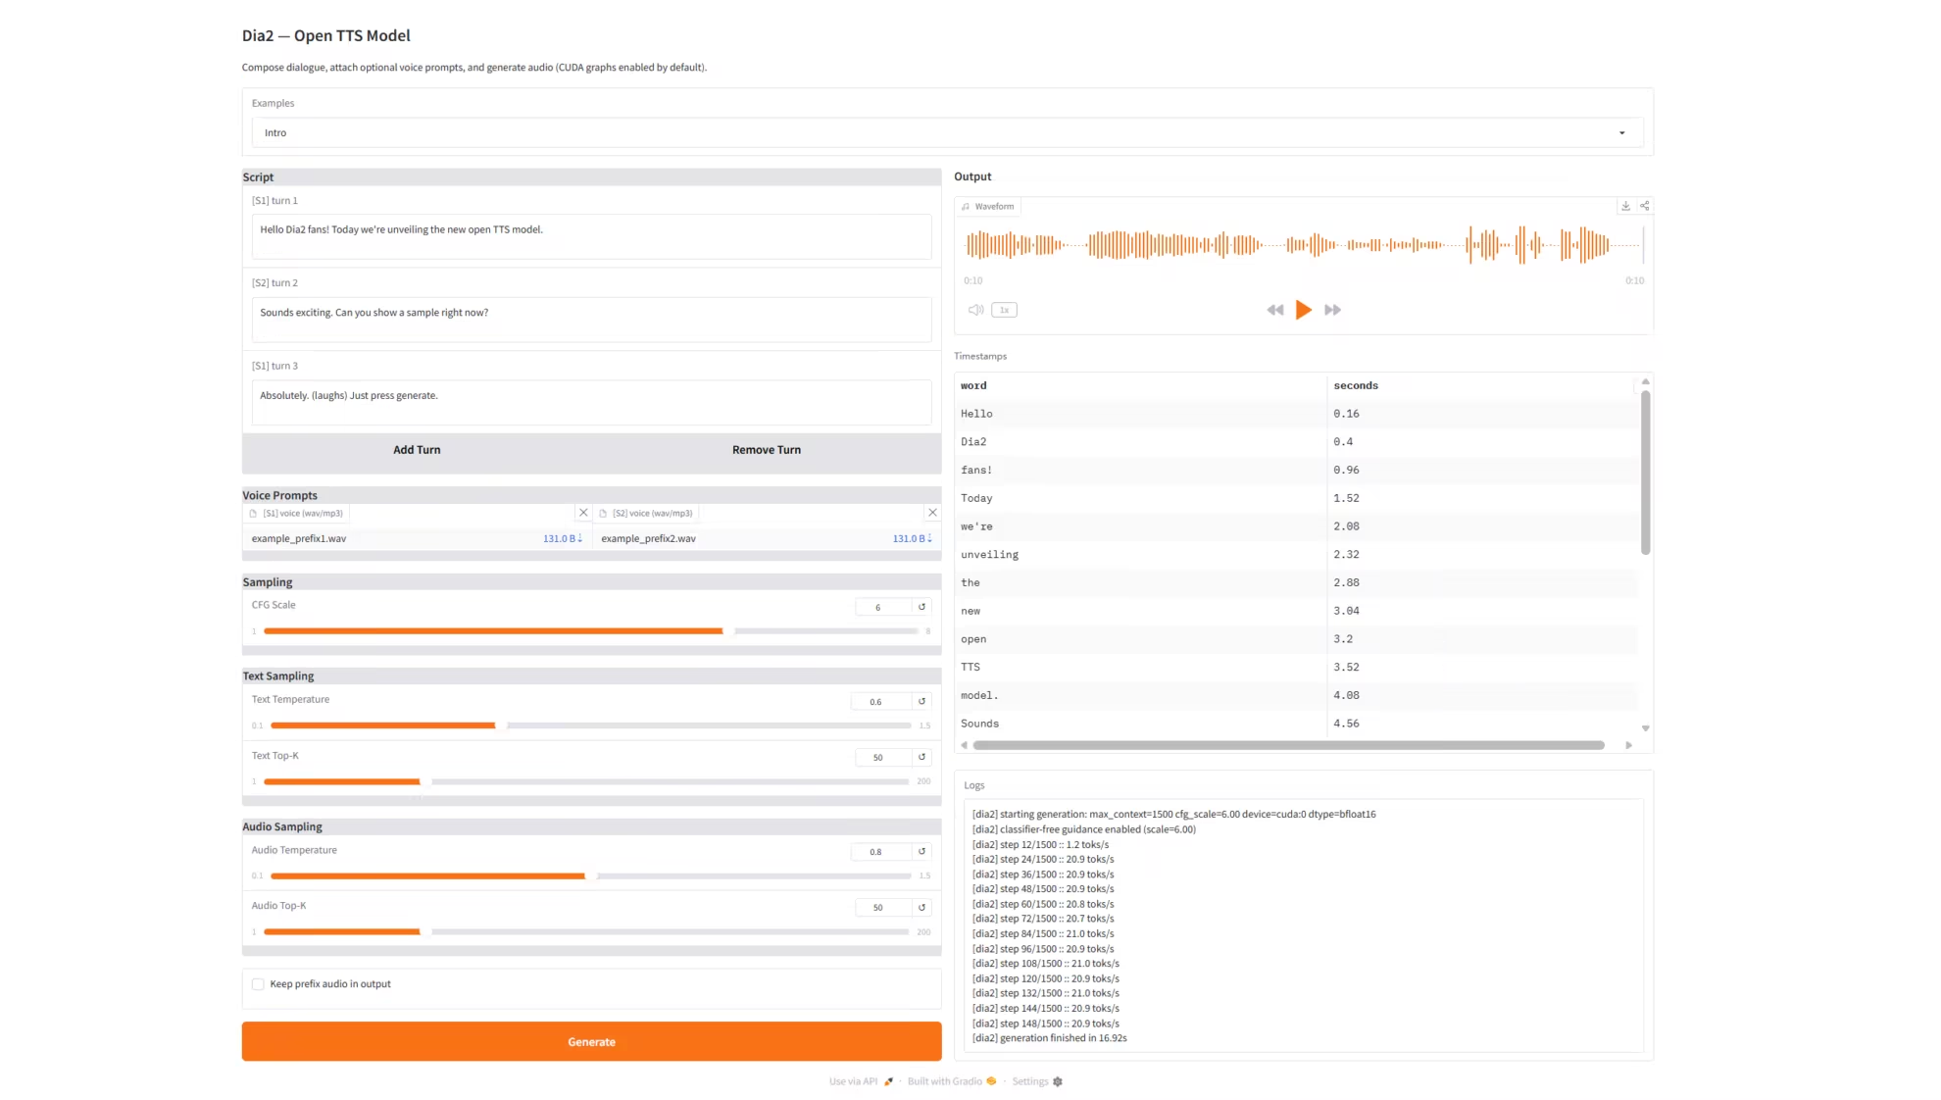
Task: Open the Examples dropdown
Action: click(x=946, y=133)
